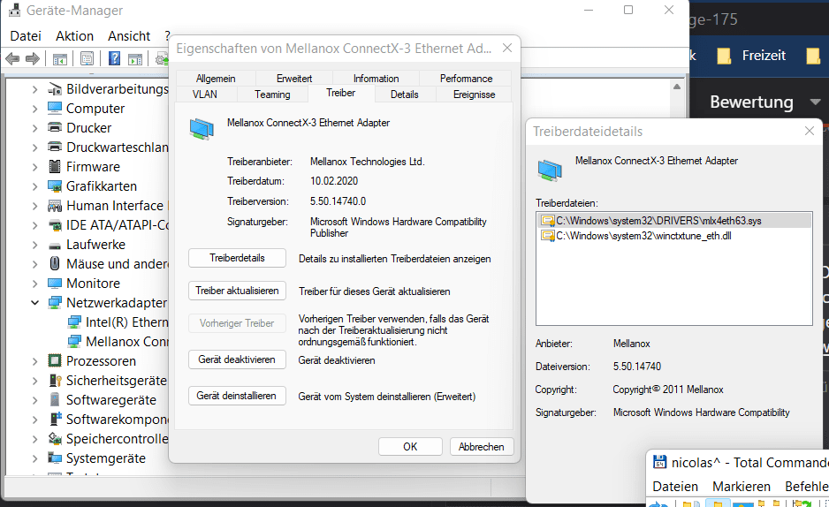Screen dimensions: 829x507
Task: Open the Dateien menu in Total Commander
Action: (675, 487)
